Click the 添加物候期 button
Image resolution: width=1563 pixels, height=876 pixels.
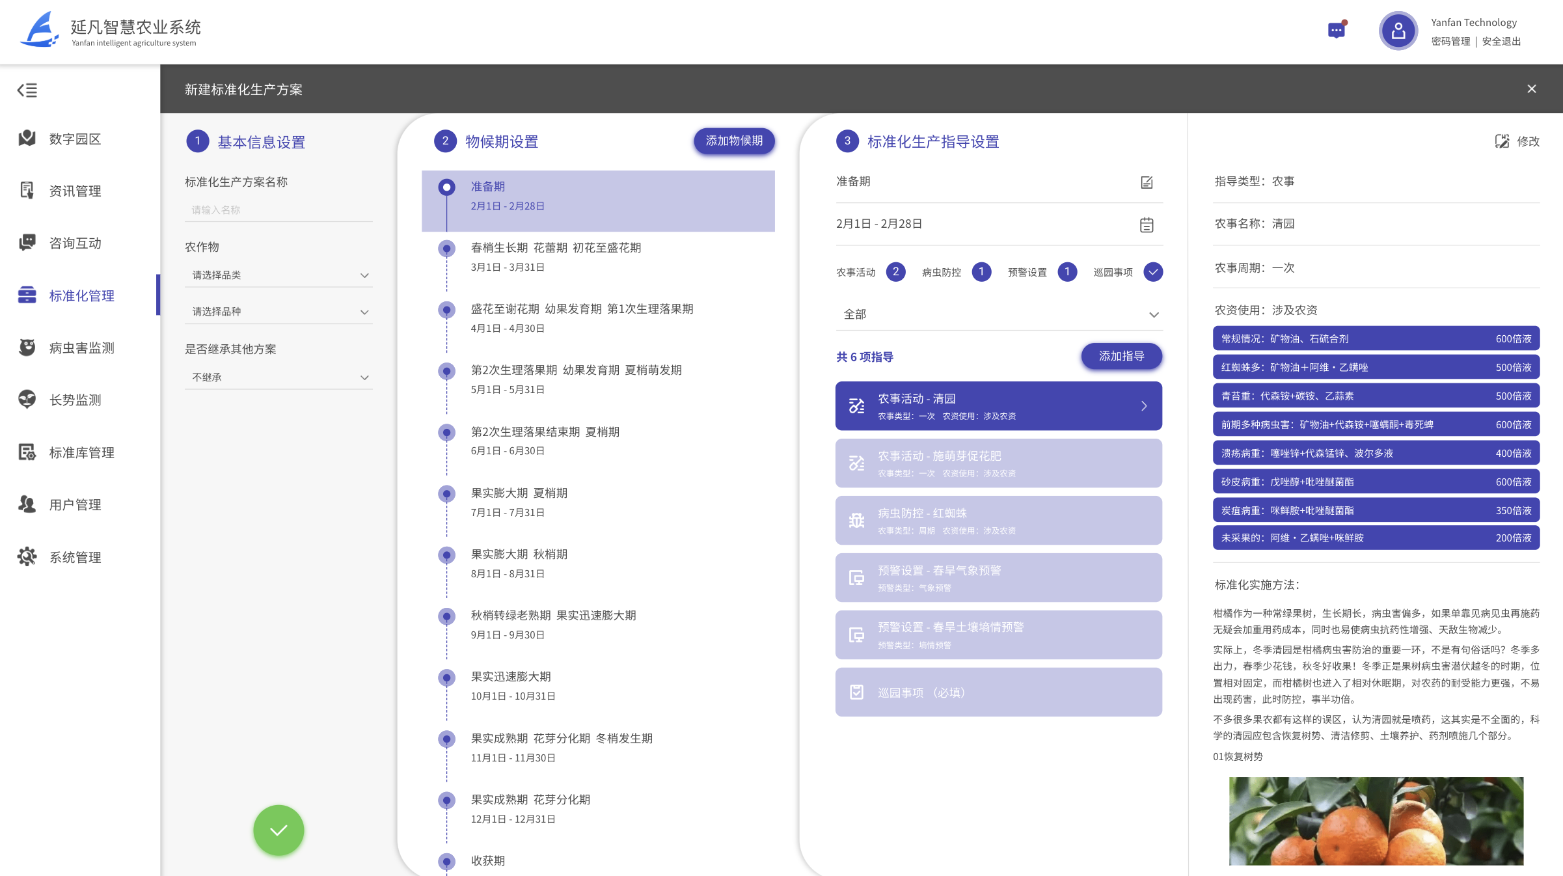click(x=734, y=141)
